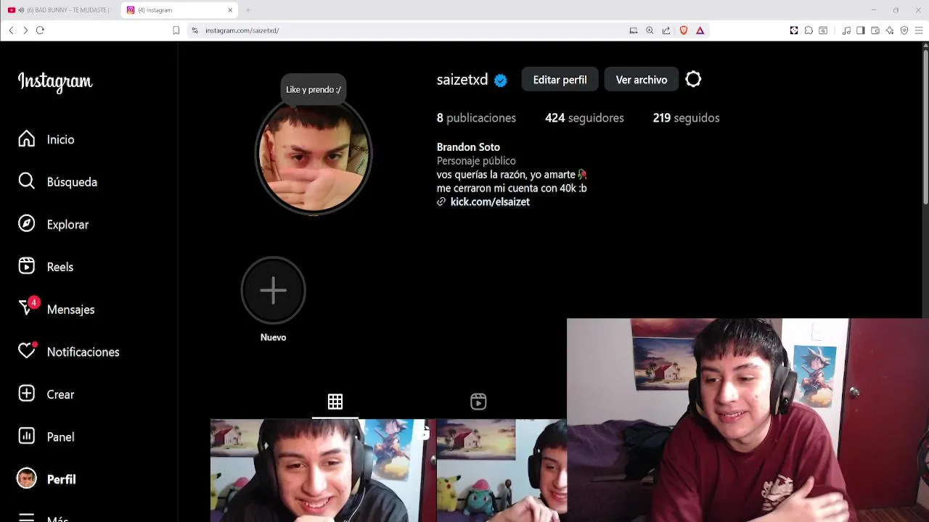Image resolution: width=929 pixels, height=522 pixels.
Task: Open Más hamburger menu in sidebar
Action: point(27,518)
